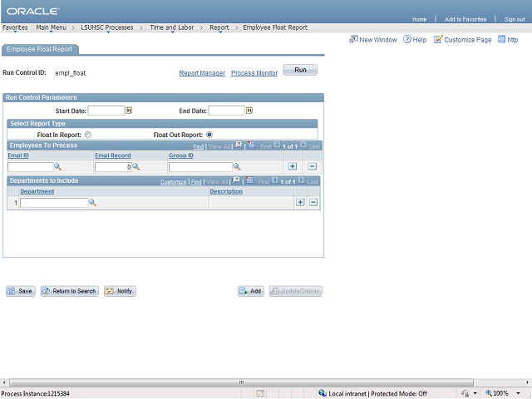Click the horizontal scrollbar thumb
Screen dimensions: 532x399
pyautogui.click(x=241, y=382)
